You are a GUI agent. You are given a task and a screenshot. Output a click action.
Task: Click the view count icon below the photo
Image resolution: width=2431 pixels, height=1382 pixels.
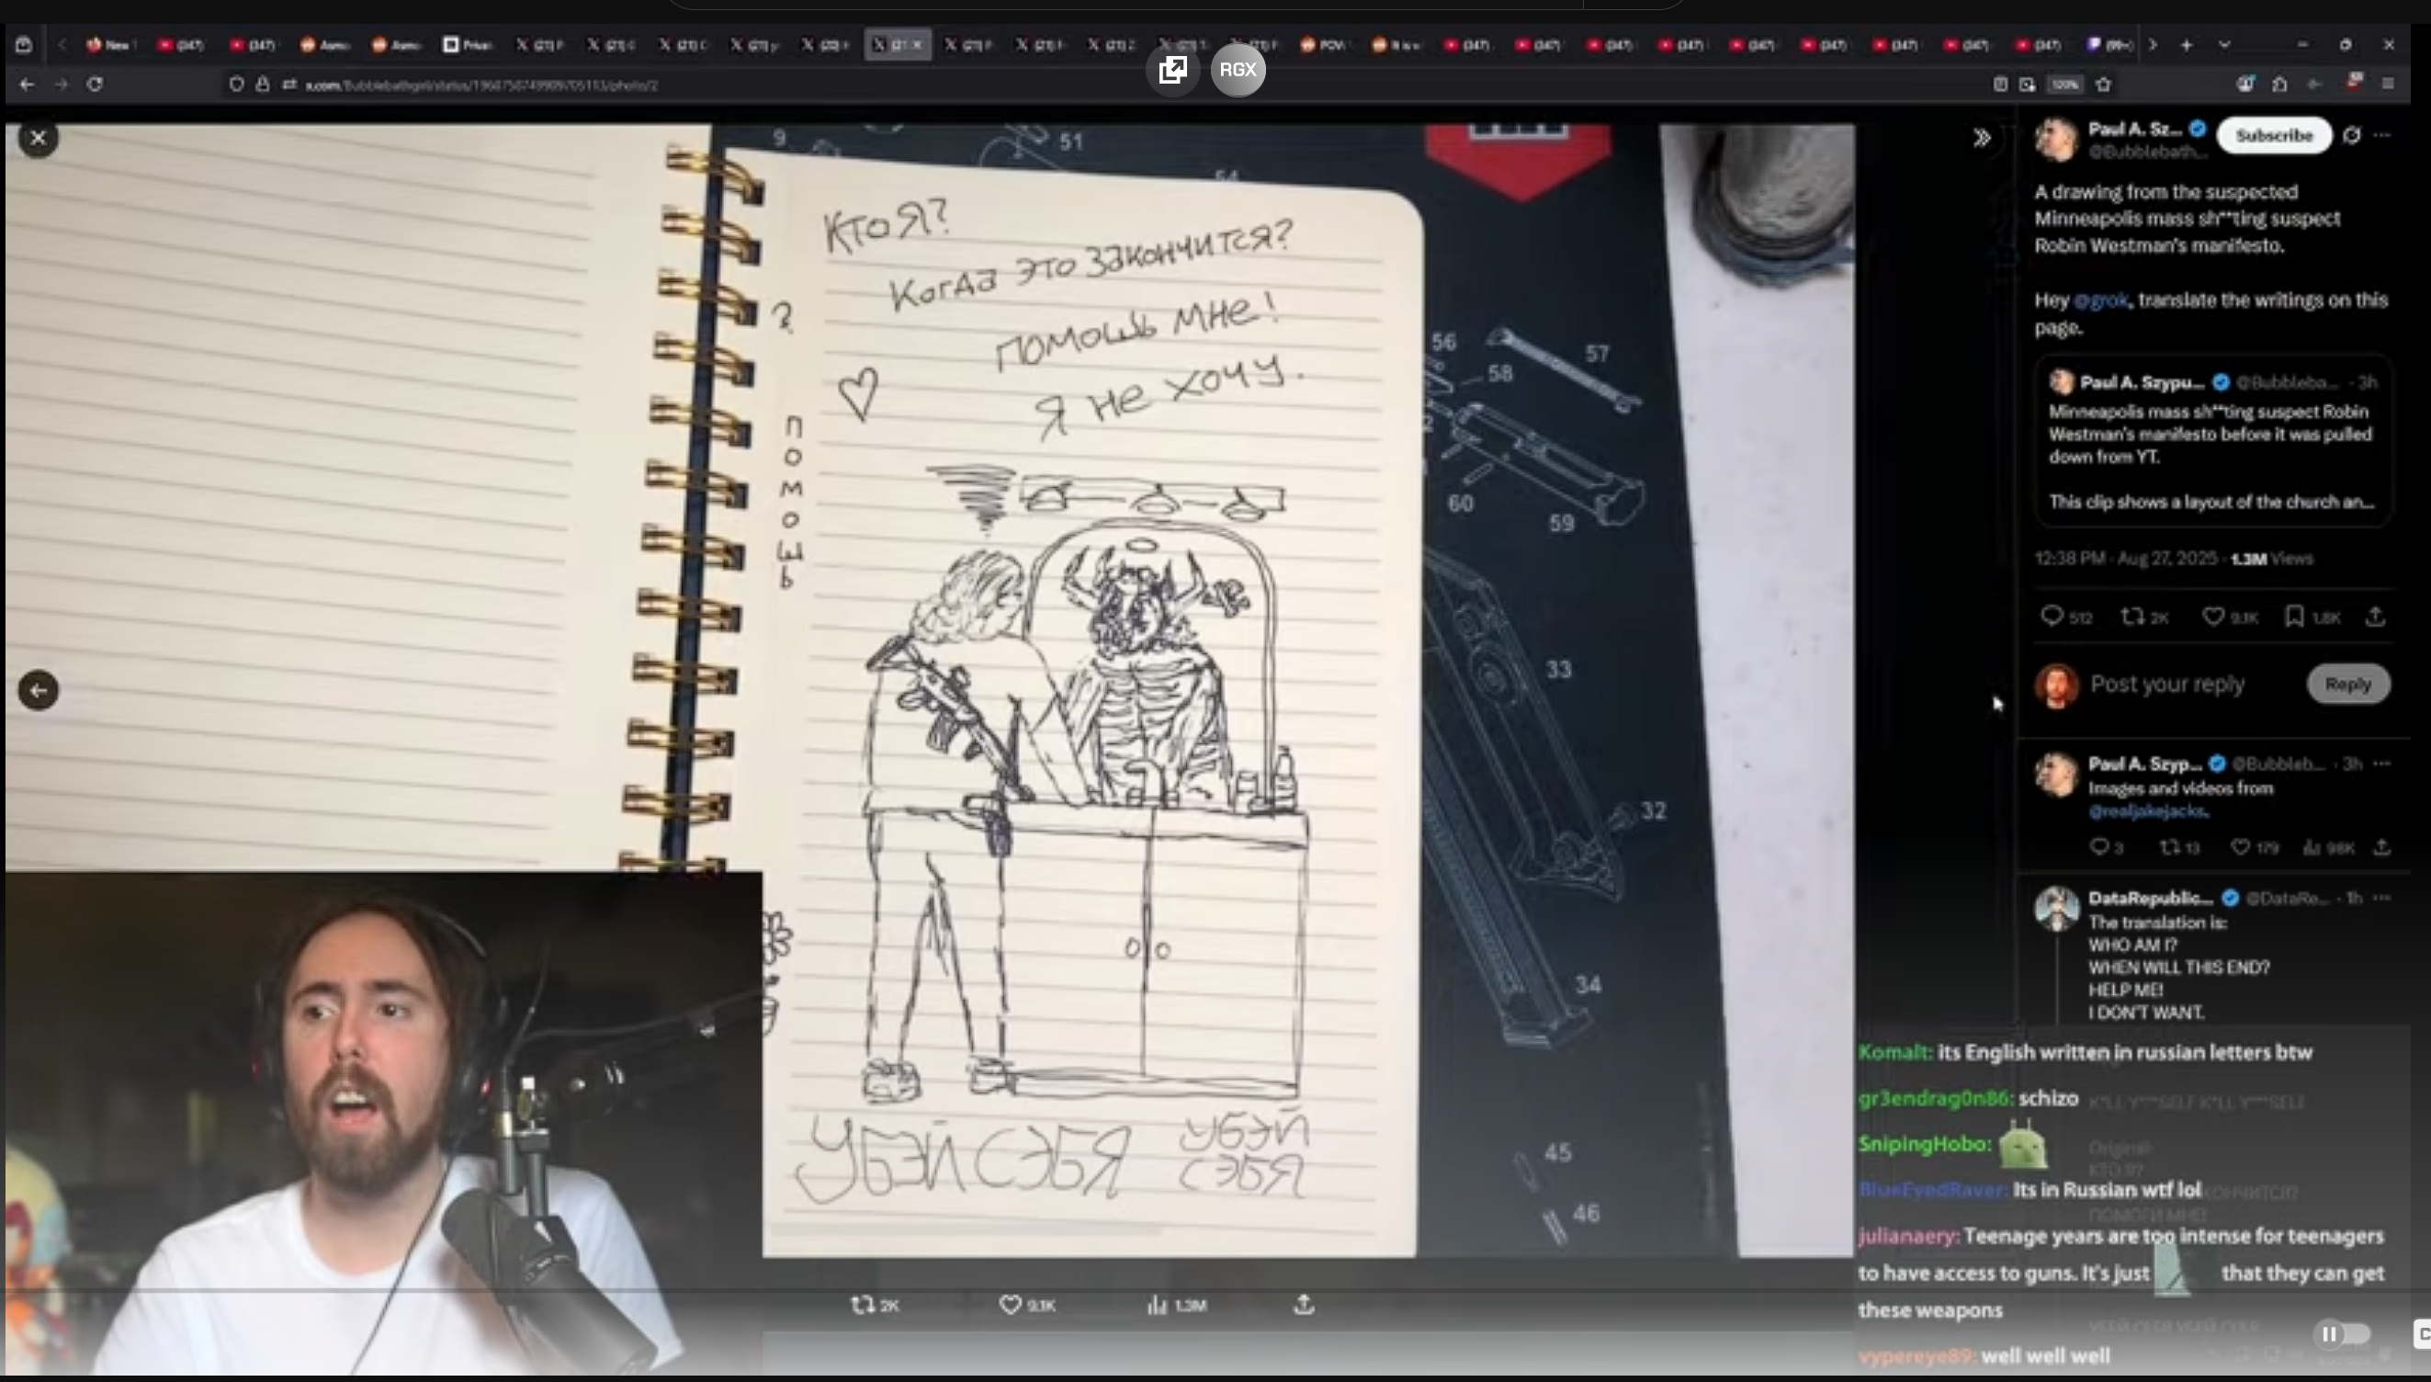[1156, 1305]
